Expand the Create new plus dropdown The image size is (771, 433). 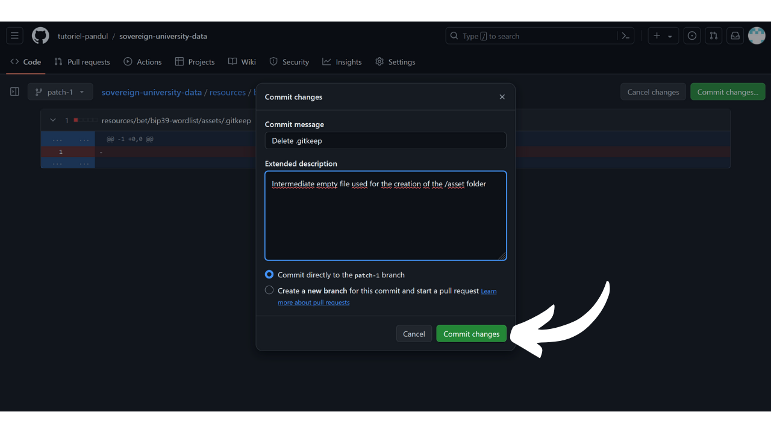(x=663, y=36)
